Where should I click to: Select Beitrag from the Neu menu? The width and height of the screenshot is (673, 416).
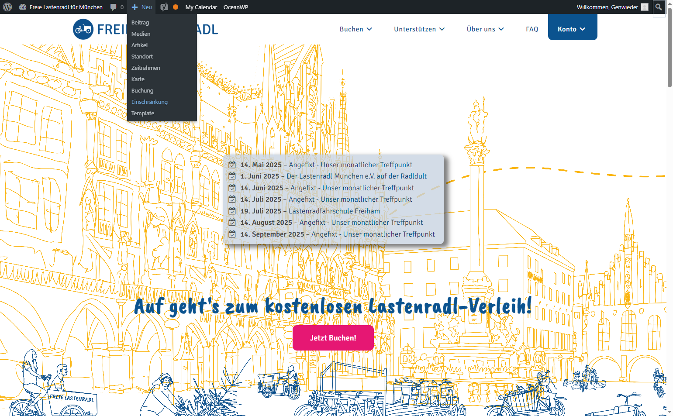pyautogui.click(x=162, y=22)
